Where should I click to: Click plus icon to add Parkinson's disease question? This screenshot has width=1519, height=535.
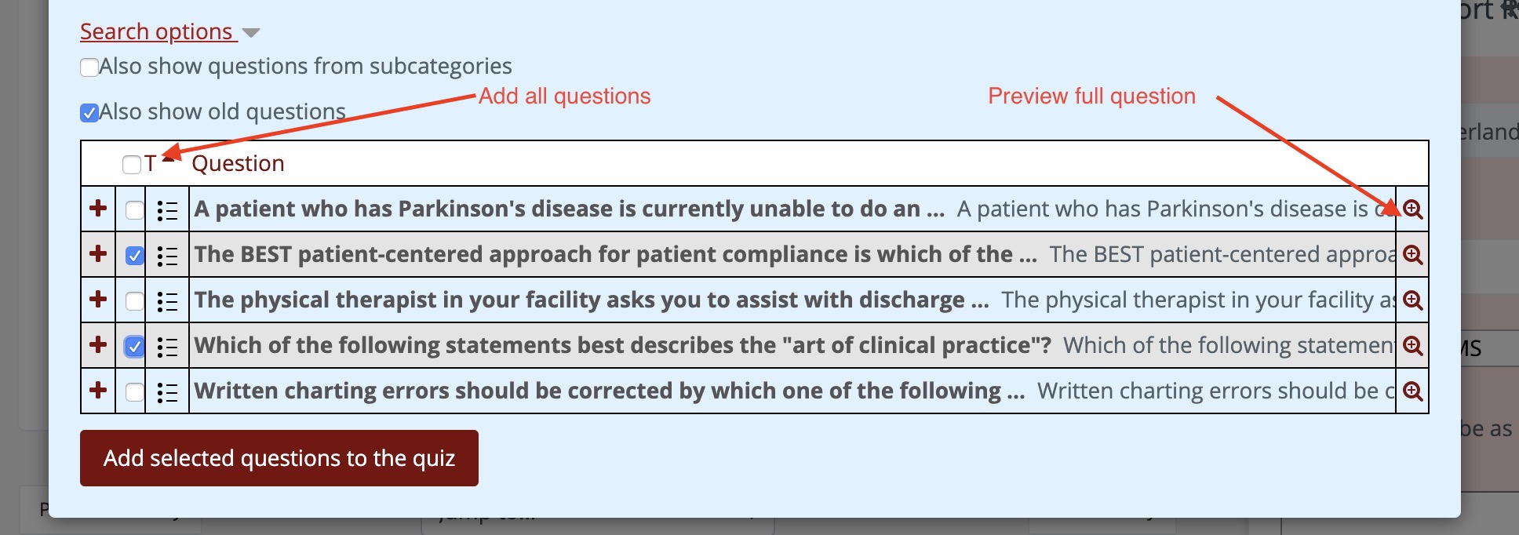[98, 209]
